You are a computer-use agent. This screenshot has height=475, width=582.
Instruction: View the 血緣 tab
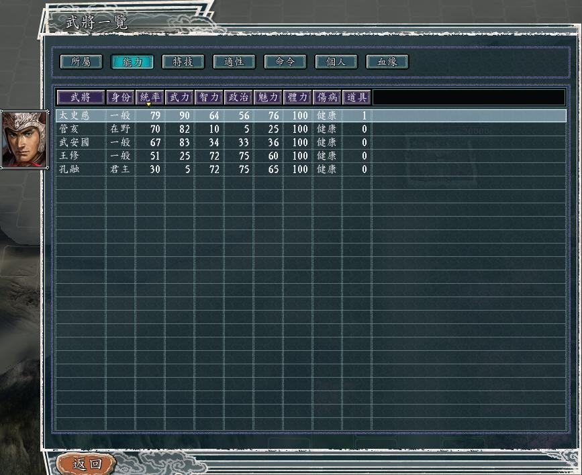click(387, 62)
